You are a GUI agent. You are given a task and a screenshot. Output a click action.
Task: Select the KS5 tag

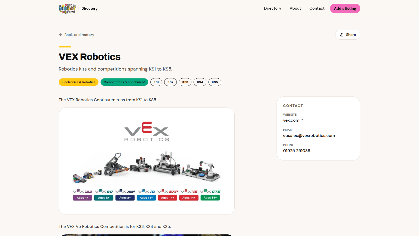coord(215,82)
